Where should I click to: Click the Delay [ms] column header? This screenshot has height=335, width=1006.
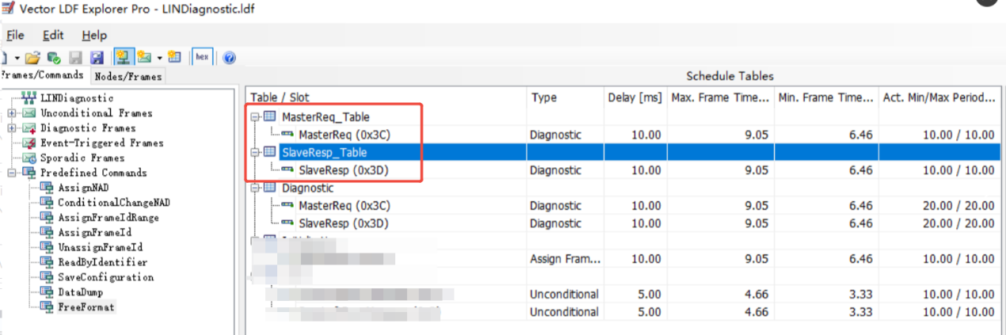(x=634, y=97)
